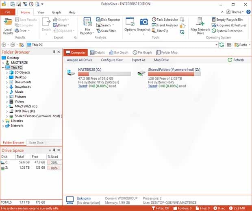Select DVD Drive (D:) in folder tree
This screenshot has height=211, width=252.
[x=24, y=111]
